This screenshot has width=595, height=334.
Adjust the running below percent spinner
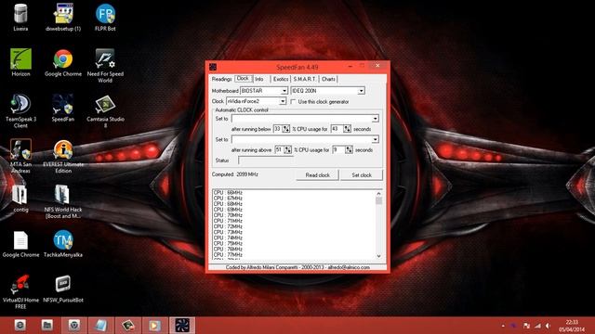click(x=285, y=129)
